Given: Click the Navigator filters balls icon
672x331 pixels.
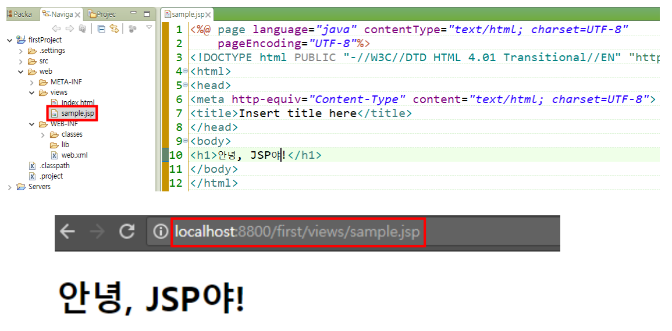Looking at the screenshot, I should point(133,29).
